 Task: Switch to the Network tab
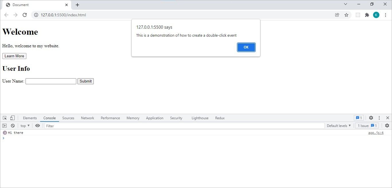(x=87, y=118)
